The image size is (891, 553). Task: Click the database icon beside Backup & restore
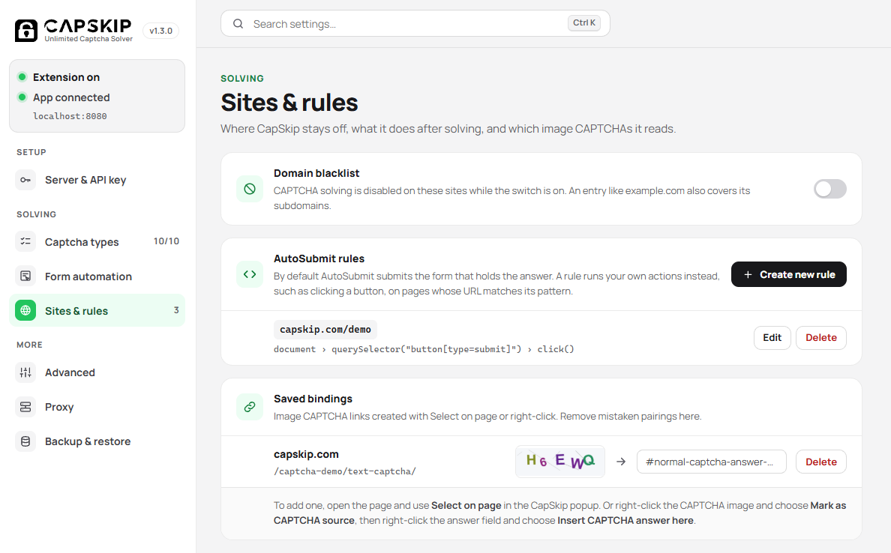pyautogui.click(x=25, y=441)
